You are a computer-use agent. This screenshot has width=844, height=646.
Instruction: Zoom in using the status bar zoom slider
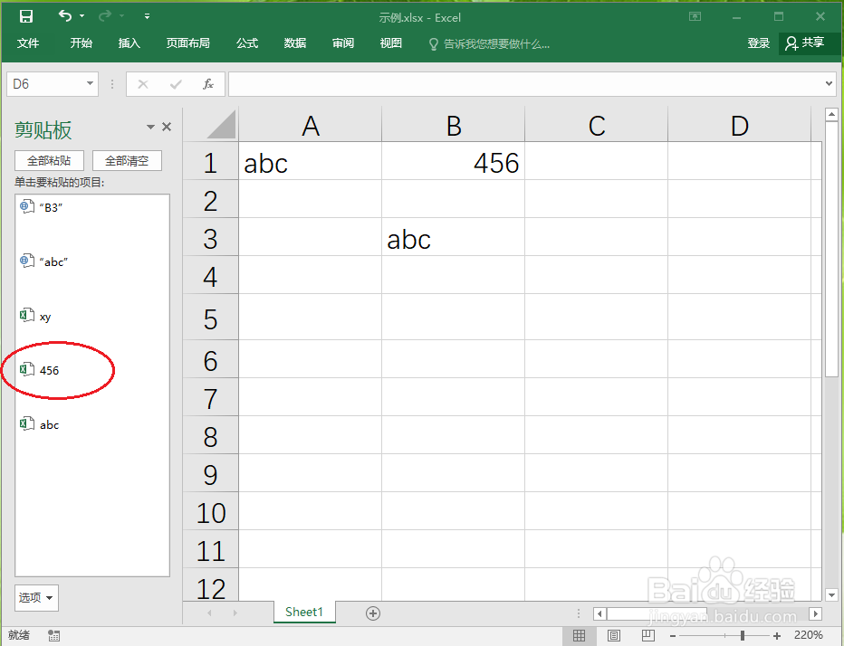774,635
